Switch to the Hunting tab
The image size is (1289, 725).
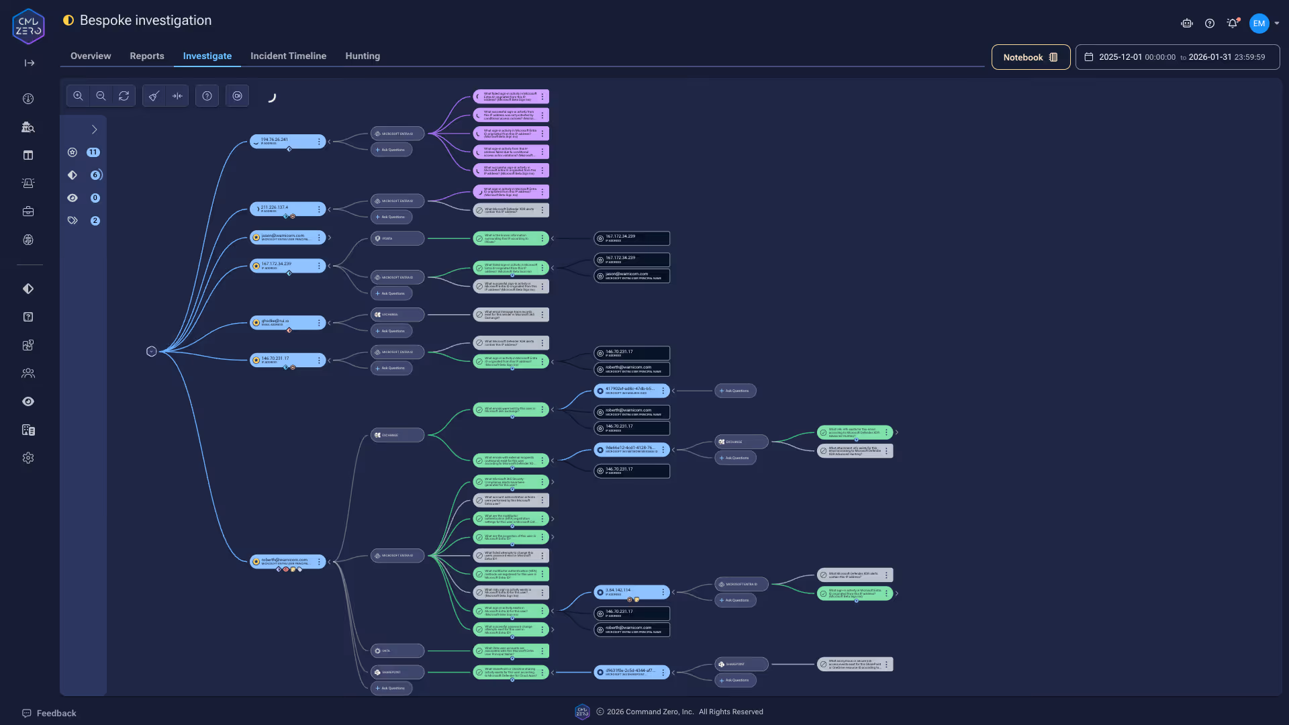coord(363,56)
